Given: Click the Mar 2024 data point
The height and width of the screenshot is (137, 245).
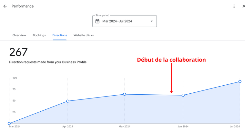Looking at the screenshot, I should (9, 124).
